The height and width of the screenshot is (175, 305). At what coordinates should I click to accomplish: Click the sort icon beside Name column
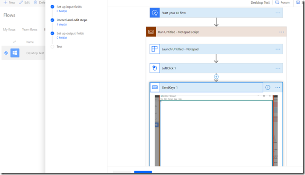tap(14, 42)
